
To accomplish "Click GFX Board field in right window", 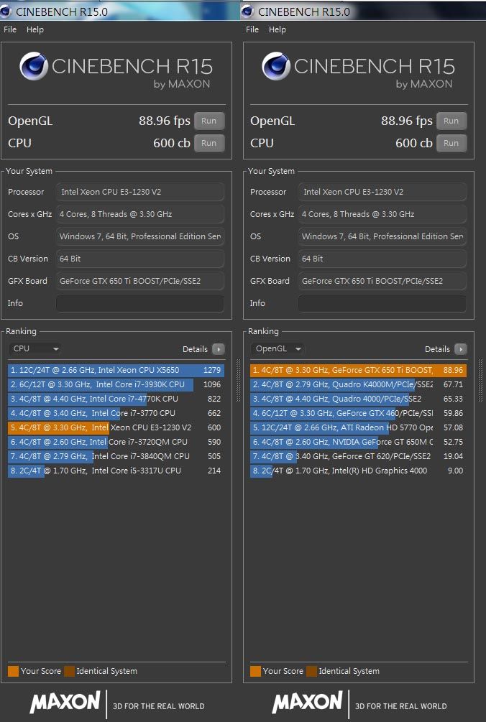I will coord(382,281).
